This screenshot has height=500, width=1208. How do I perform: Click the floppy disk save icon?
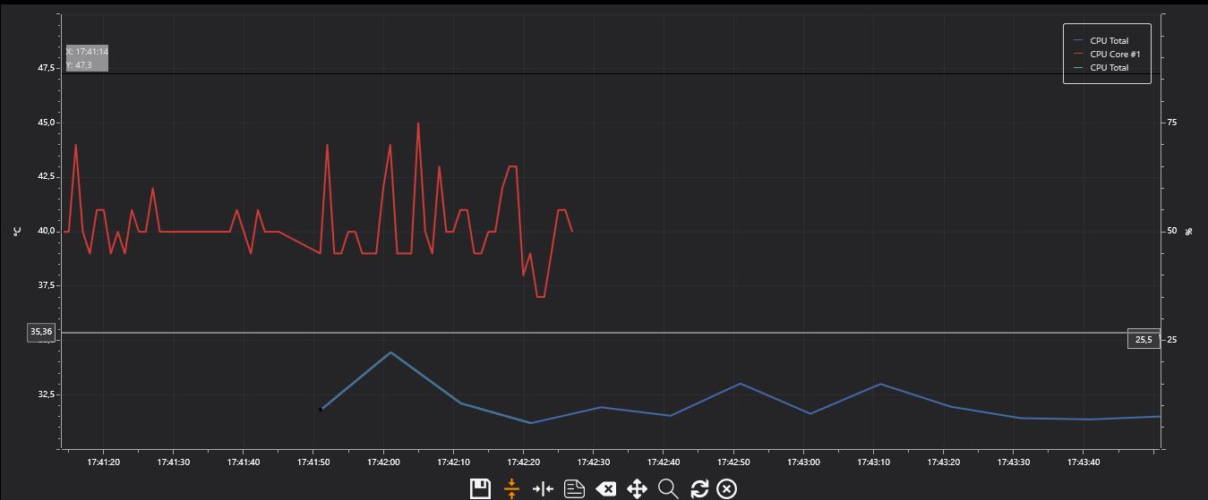480,488
